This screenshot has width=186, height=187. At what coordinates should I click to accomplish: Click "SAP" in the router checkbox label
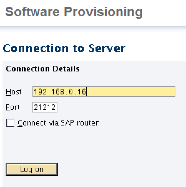(67, 123)
